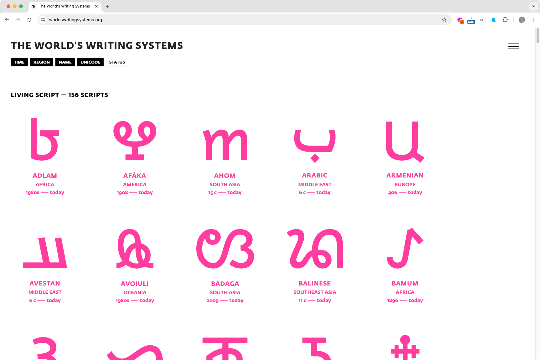Click the AMERICA region under Afáka
The width and height of the screenshot is (540, 360).
[135, 185]
